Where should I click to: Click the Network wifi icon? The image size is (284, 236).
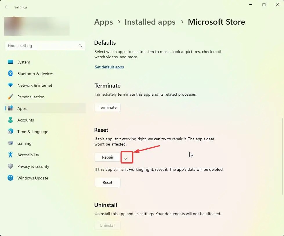point(10,85)
